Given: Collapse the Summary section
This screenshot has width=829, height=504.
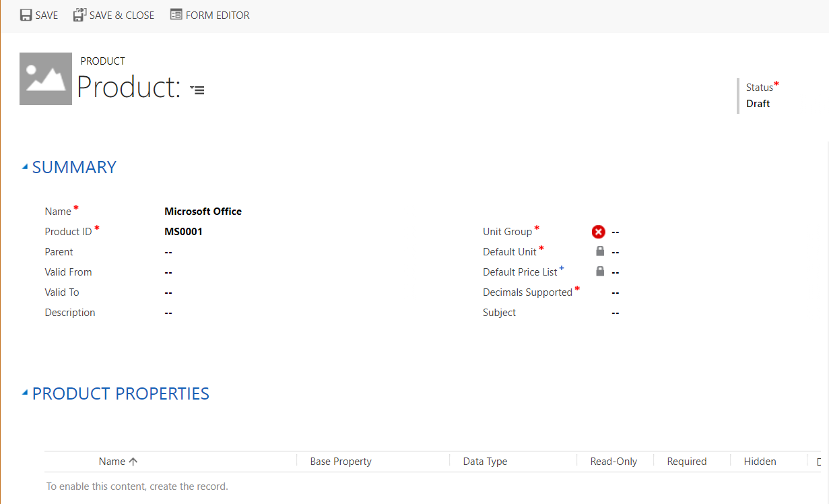Looking at the screenshot, I should [x=25, y=167].
